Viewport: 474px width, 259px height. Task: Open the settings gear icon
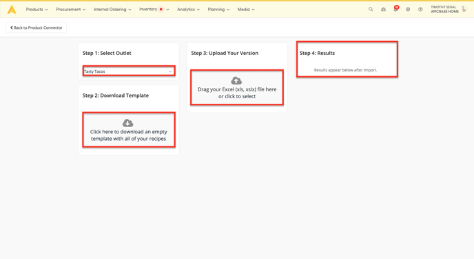point(408,10)
